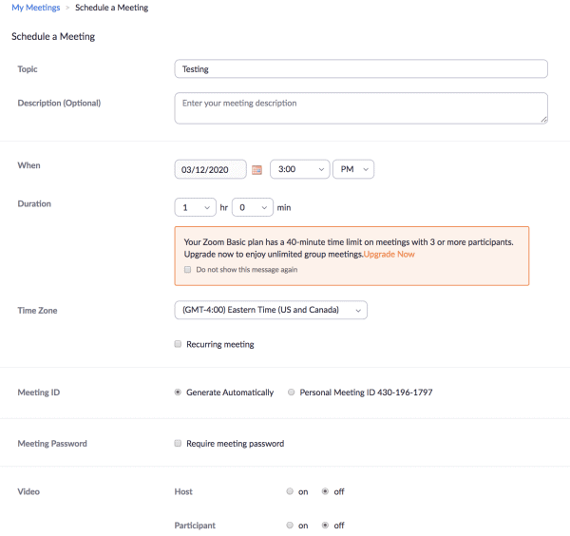The width and height of the screenshot is (570, 536).
Task: Expand the duration hours dropdown
Action: (x=195, y=207)
